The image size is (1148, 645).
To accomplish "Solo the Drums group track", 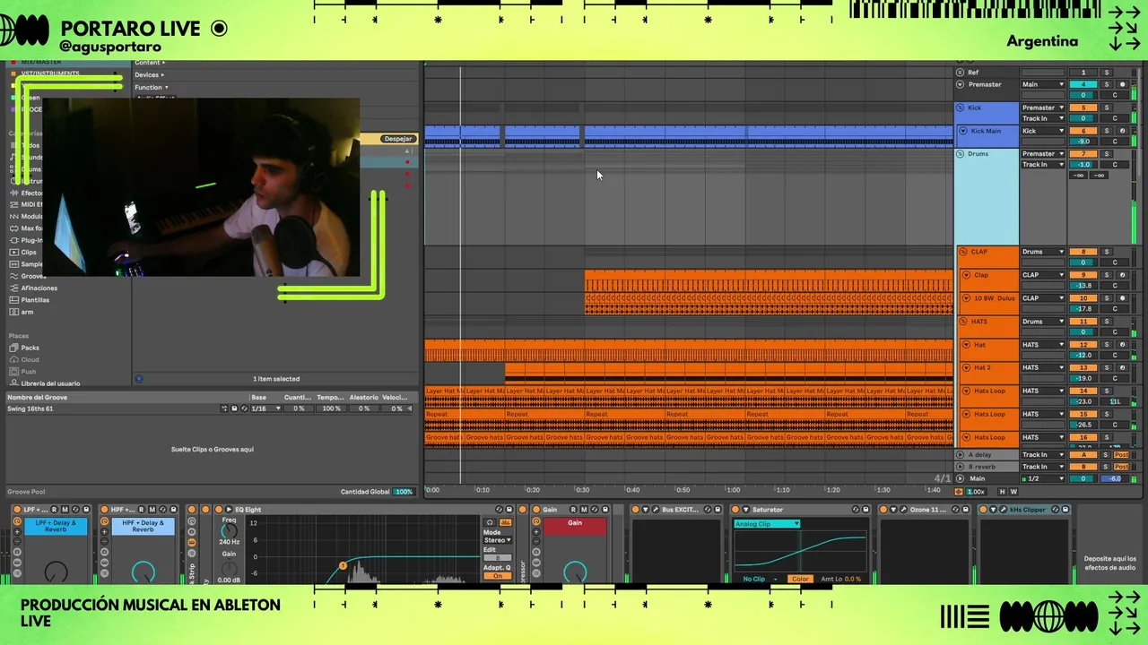I will (x=1106, y=154).
